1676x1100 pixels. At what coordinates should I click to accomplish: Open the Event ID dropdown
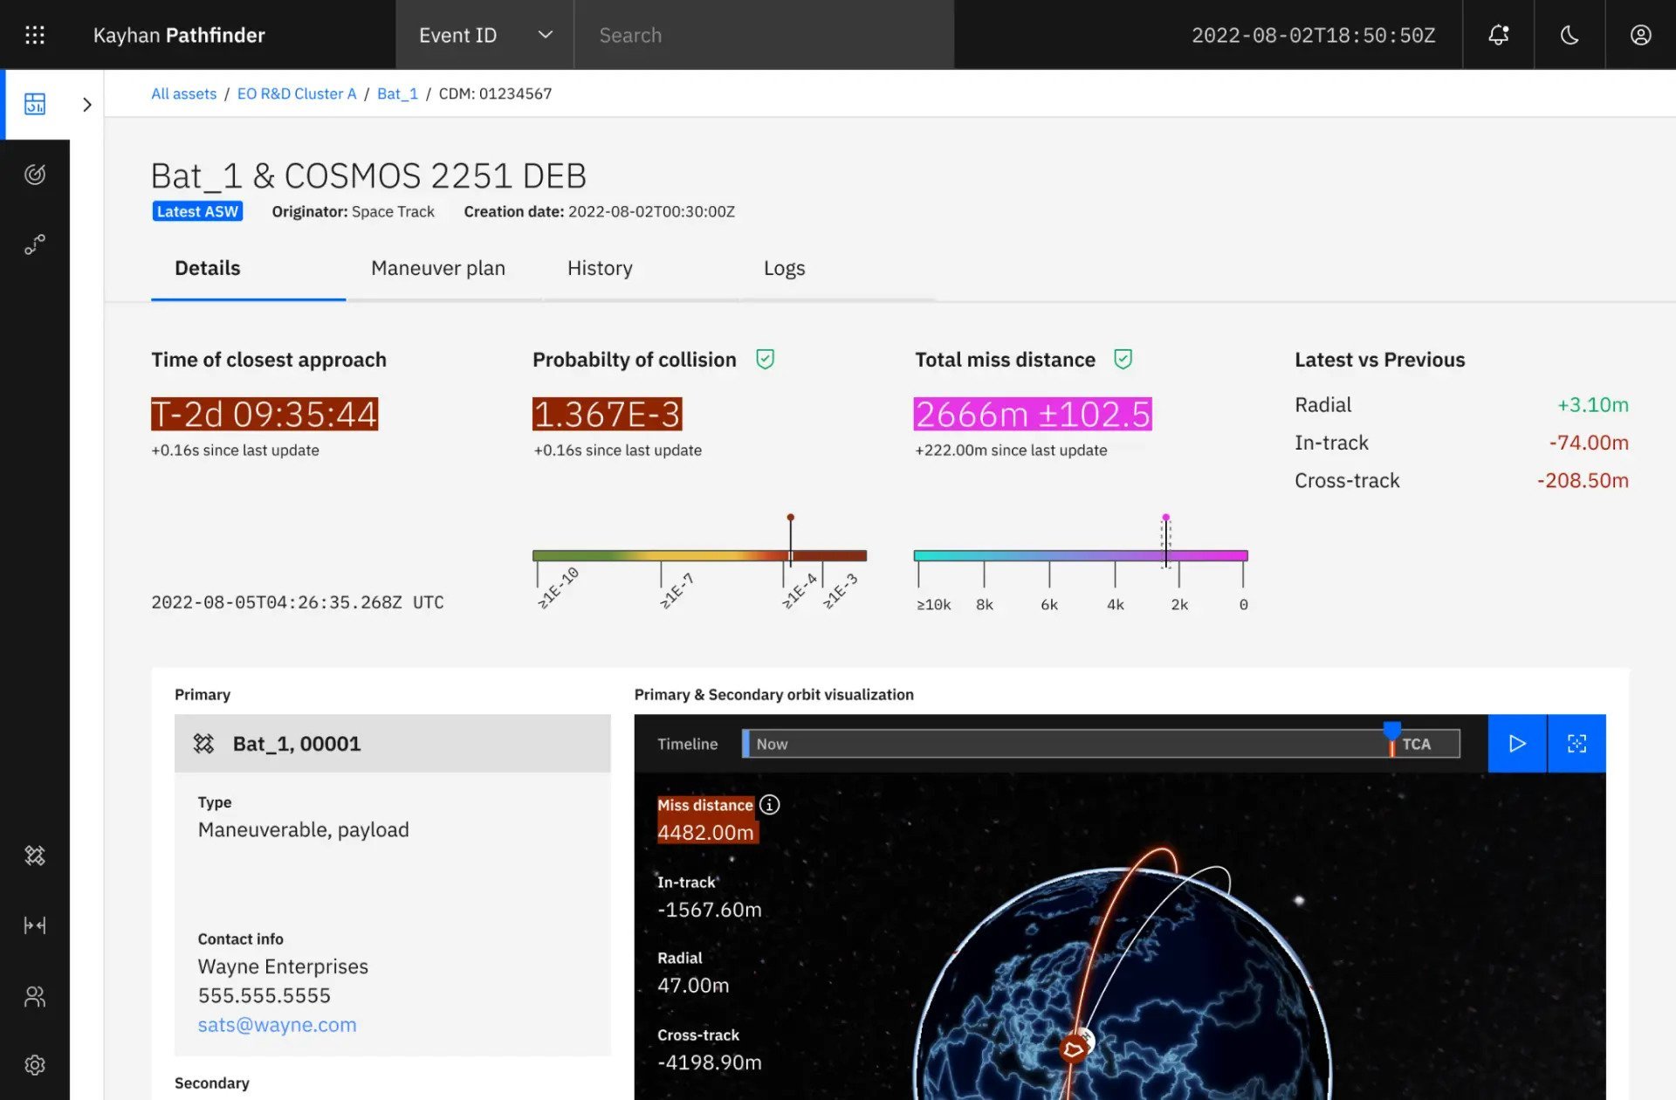click(x=484, y=35)
